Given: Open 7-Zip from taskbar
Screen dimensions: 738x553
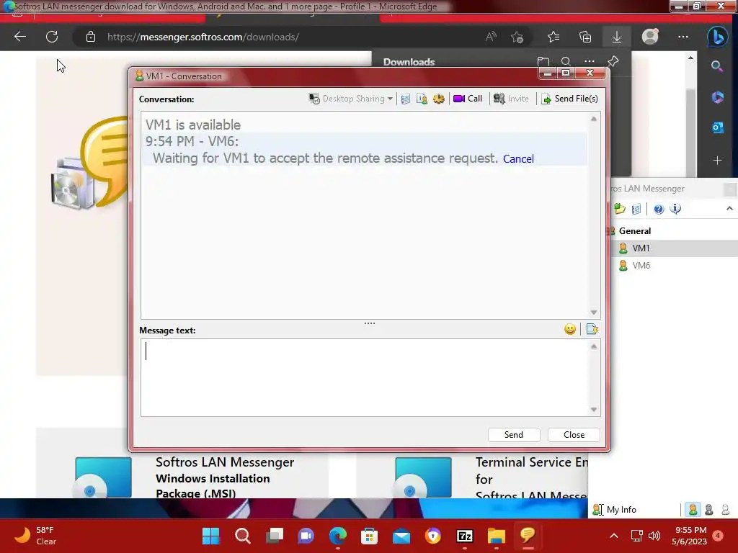Looking at the screenshot, I should click(465, 536).
